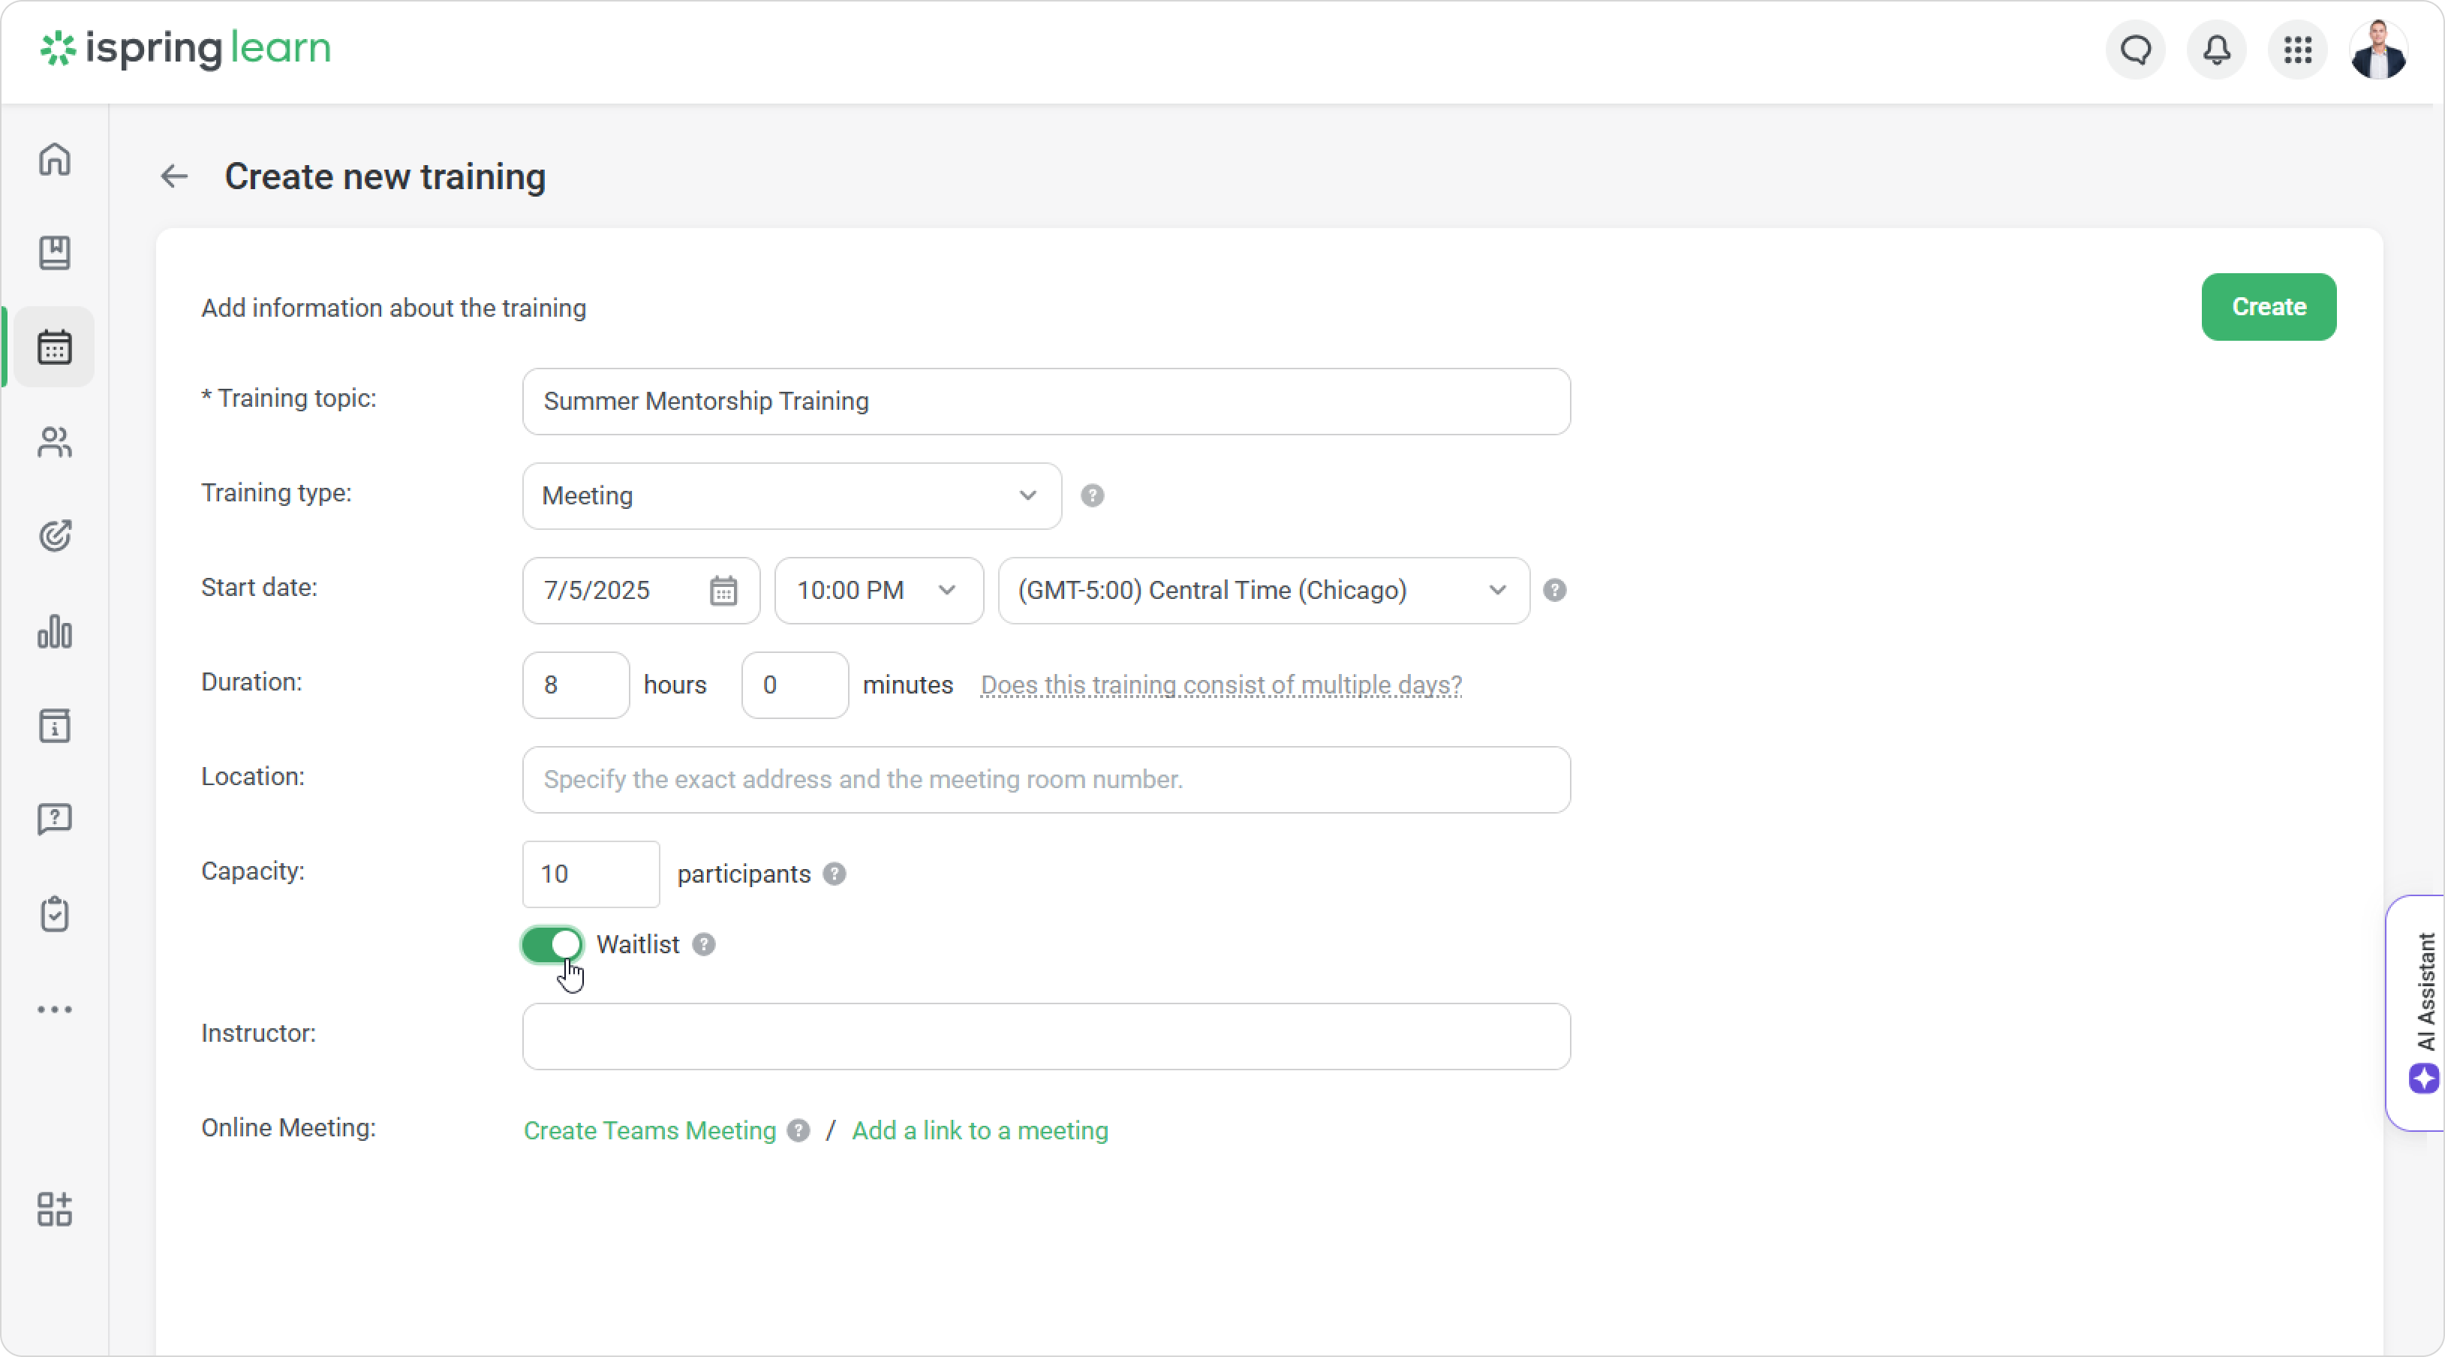Click the Instructor field
This screenshot has width=2445, height=1357.
1046,1037
